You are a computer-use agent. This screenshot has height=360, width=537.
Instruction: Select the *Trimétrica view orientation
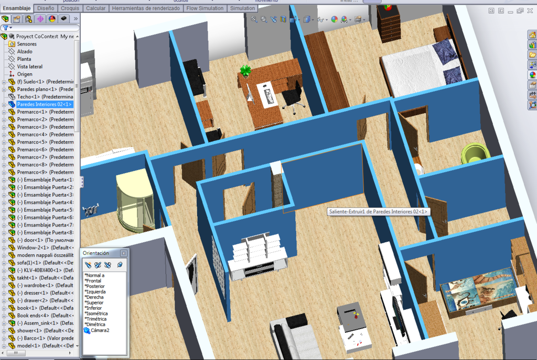pos(95,319)
